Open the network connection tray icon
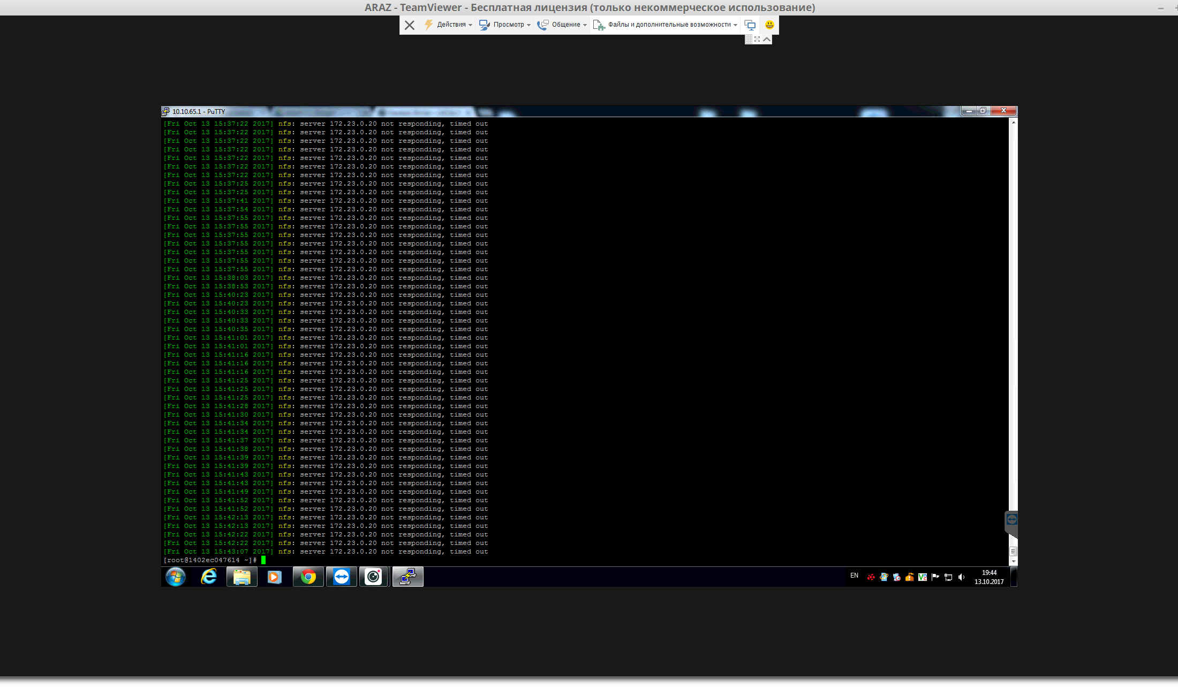The width and height of the screenshot is (1178, 691). [948, 577]
